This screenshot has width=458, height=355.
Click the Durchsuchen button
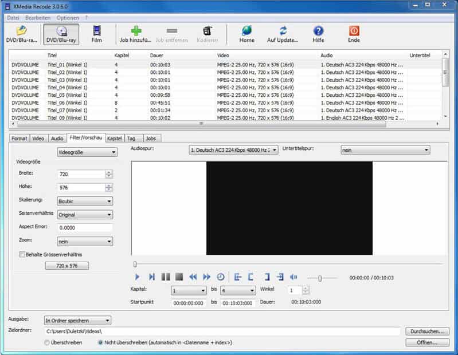427,332
